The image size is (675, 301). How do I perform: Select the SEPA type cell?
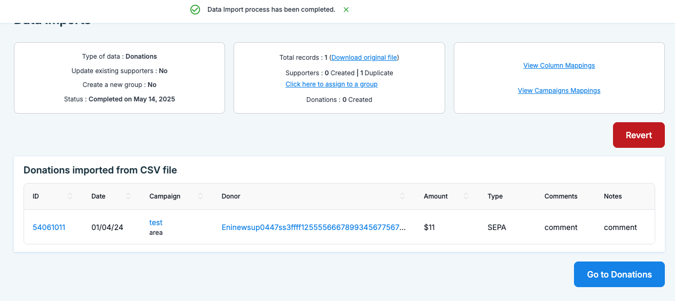496,227
